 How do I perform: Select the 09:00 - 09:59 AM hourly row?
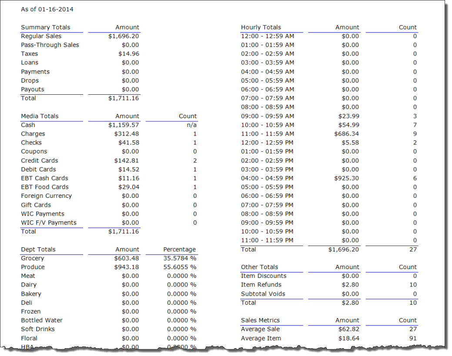pos(329,116)
